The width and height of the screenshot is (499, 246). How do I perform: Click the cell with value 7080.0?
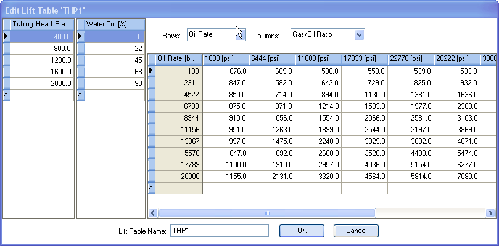[458, 175]
